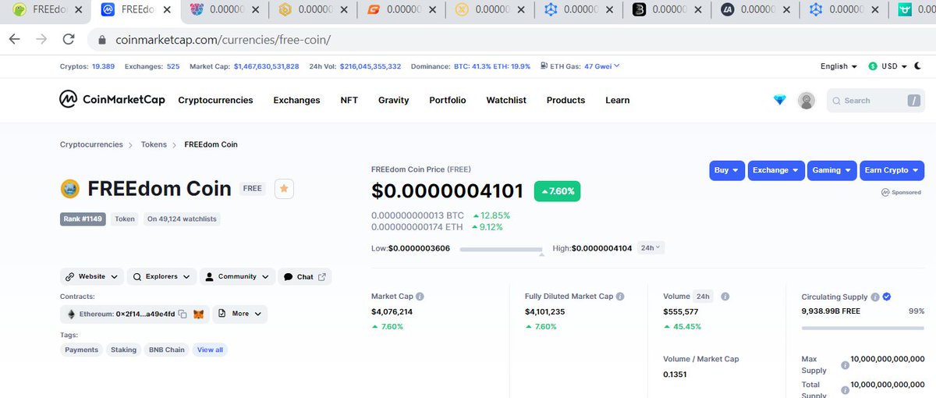Image resolution: width=936 pixels, height=398 pixels.
Task: Go back in browser history
Action: point(15,39)
